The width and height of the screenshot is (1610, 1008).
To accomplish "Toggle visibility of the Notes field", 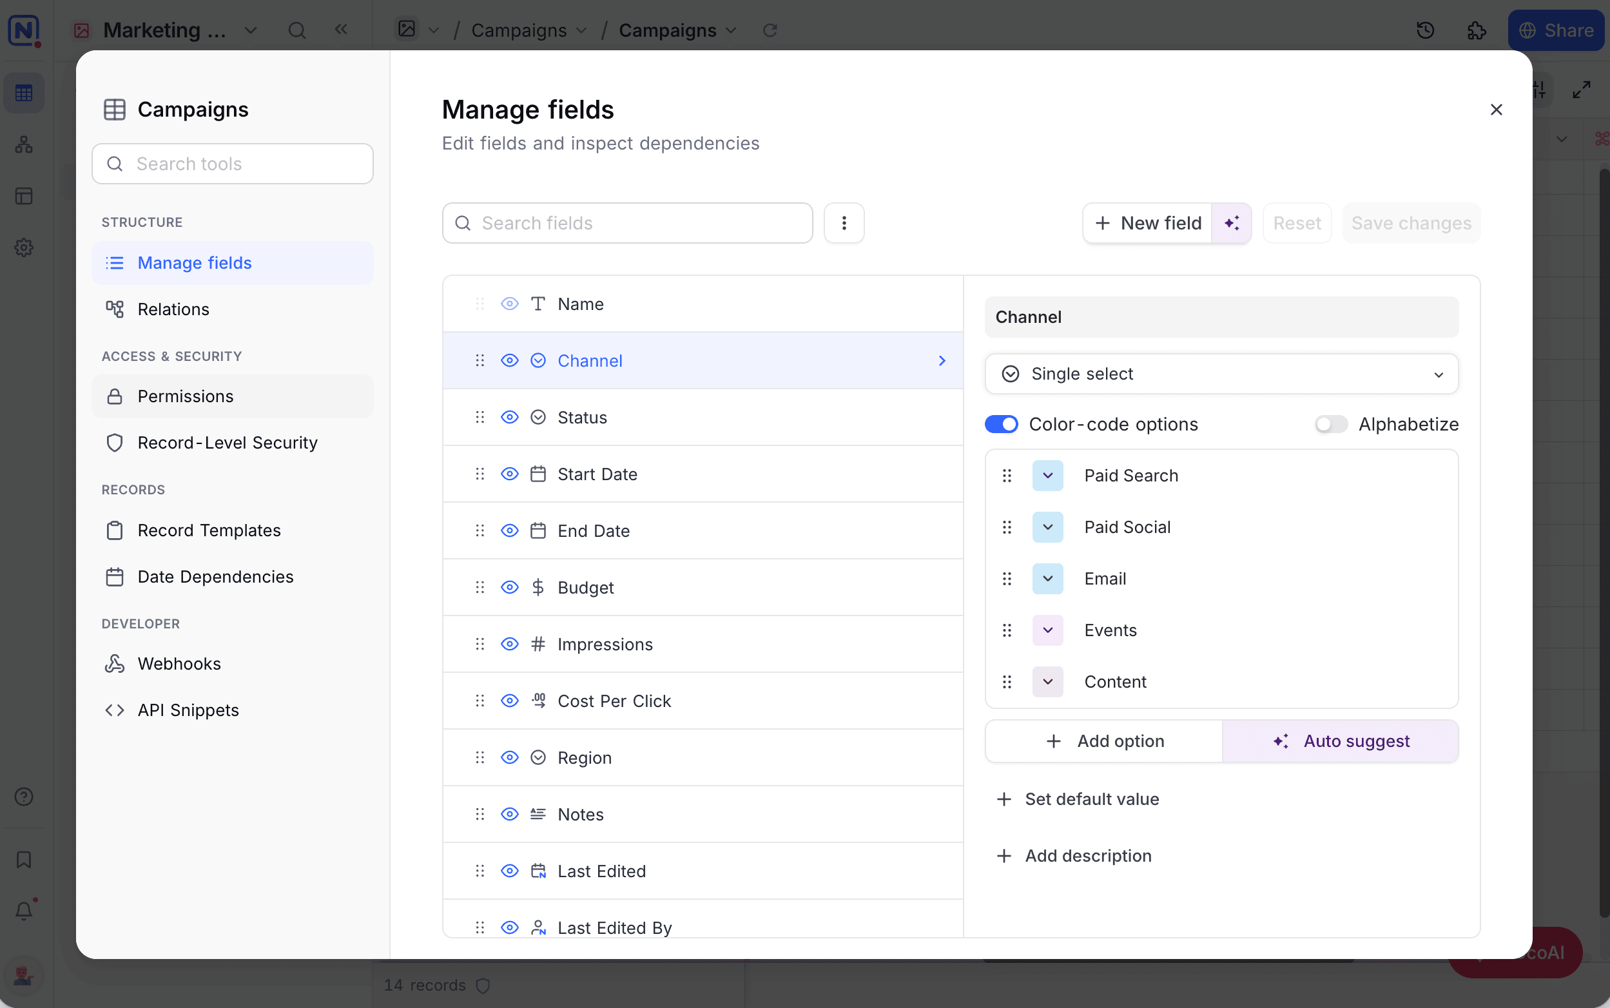I will coord(509,814).
